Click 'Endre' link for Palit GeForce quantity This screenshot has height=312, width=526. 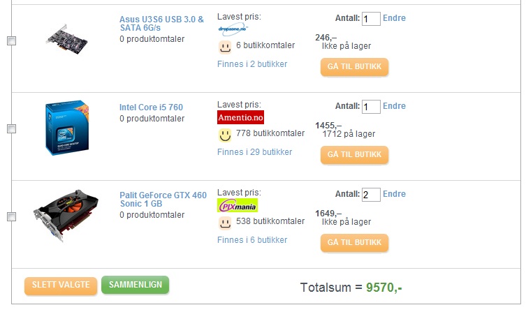[x=394, y=194]
